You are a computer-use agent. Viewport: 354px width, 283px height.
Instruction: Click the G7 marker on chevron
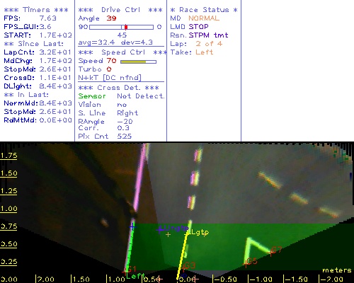275,250
